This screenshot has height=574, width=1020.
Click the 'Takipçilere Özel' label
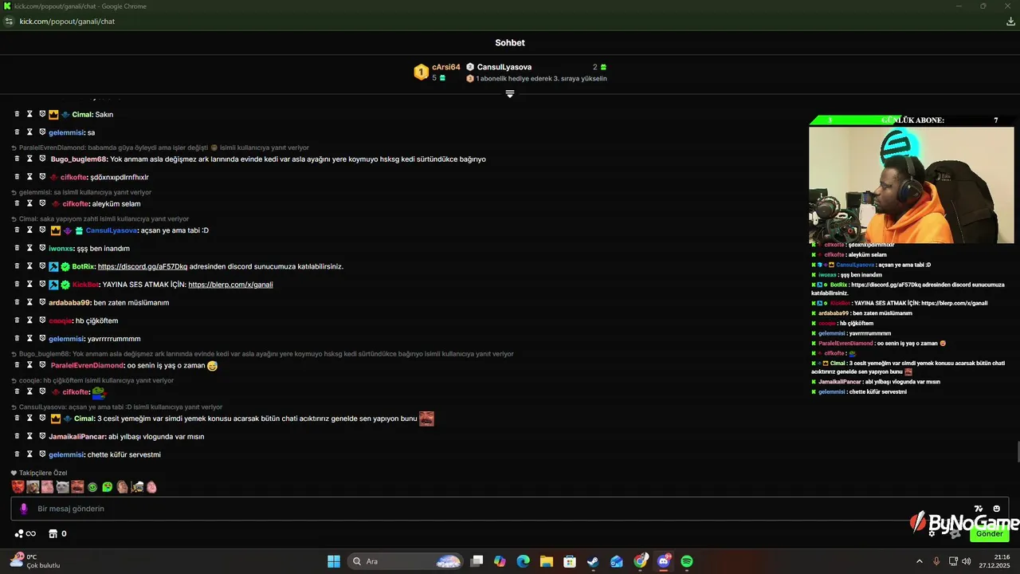[43, 473]
